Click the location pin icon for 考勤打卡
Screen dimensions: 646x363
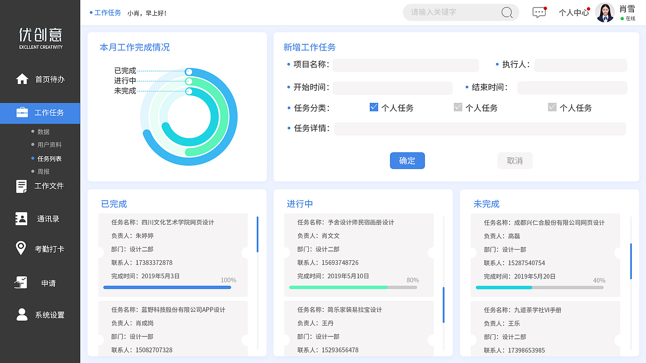click(x=21, y=249)
